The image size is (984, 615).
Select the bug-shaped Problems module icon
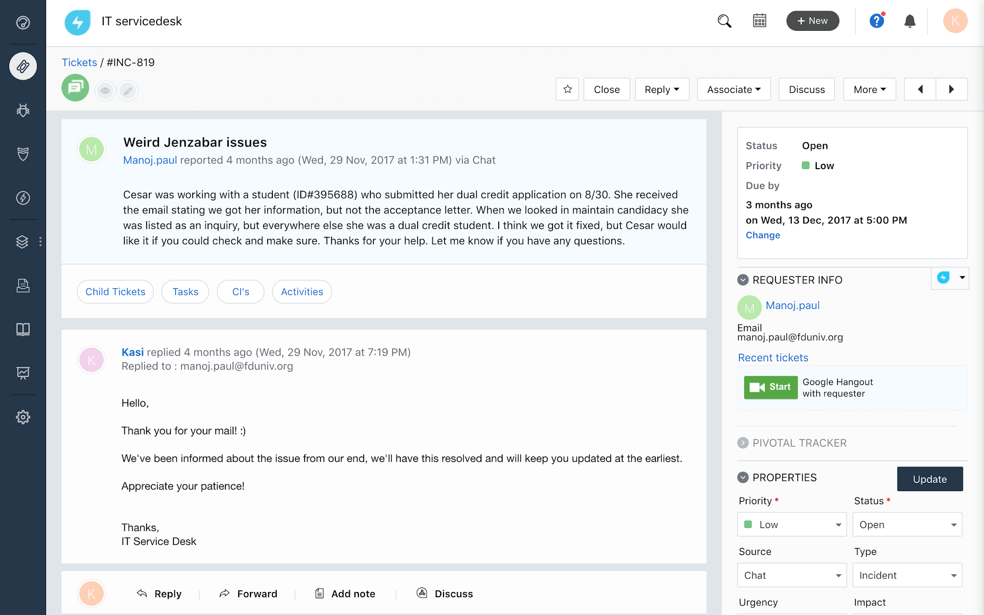tap(23, 110)
